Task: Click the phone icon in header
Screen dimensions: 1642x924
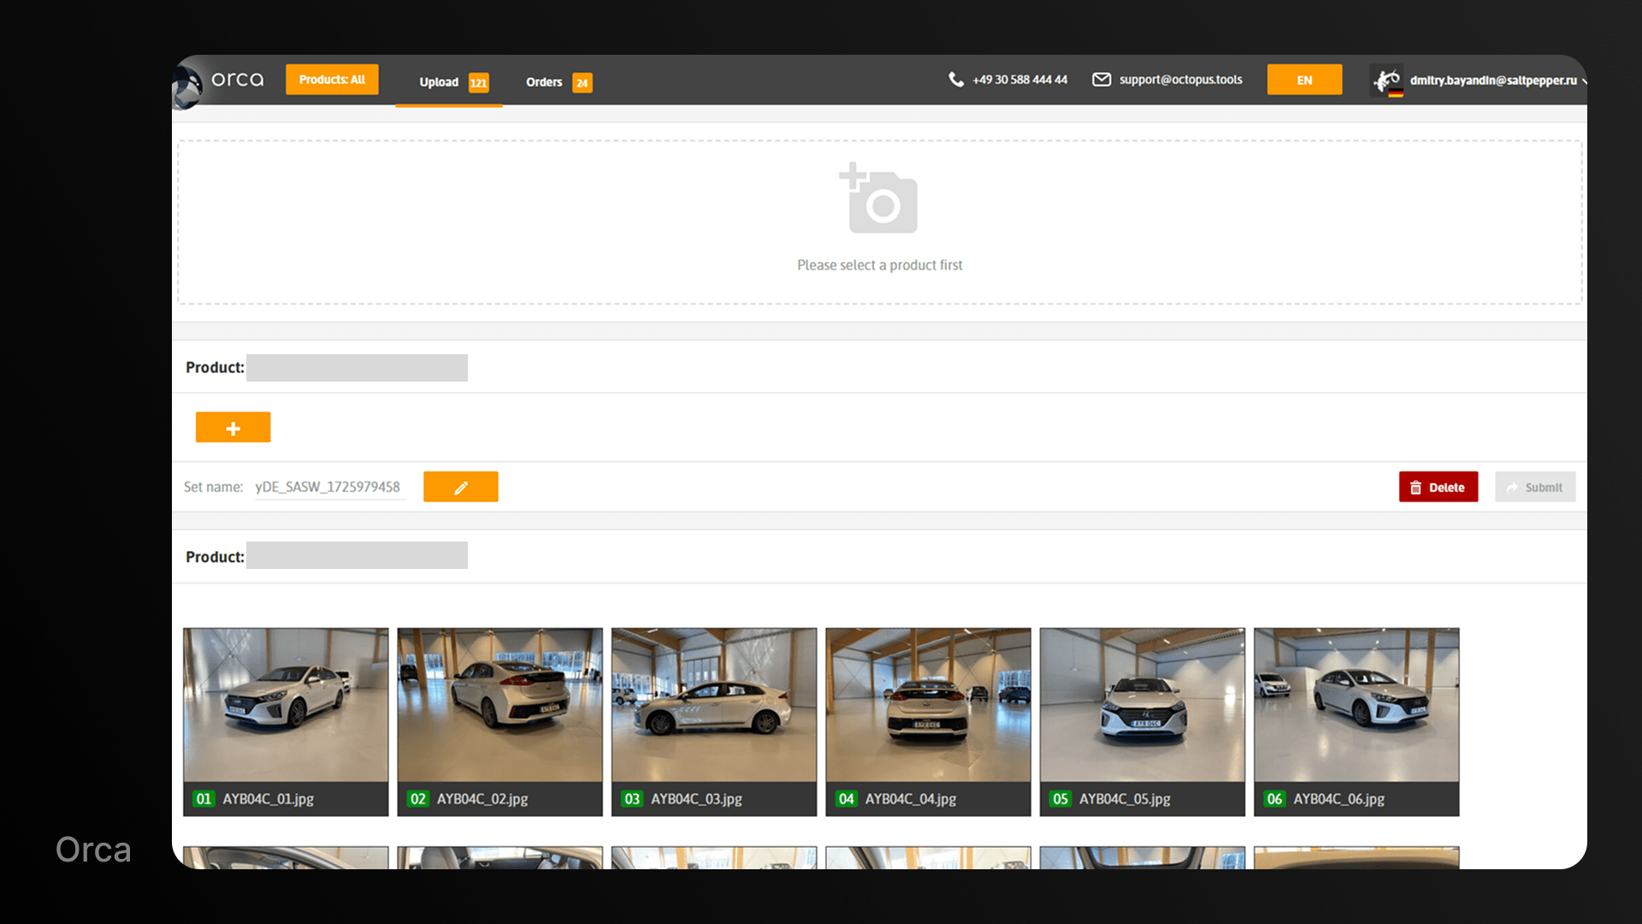Action: click(956, 80)
